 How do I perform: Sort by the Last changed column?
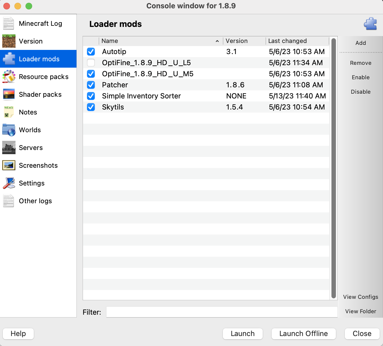click(287, 41)
